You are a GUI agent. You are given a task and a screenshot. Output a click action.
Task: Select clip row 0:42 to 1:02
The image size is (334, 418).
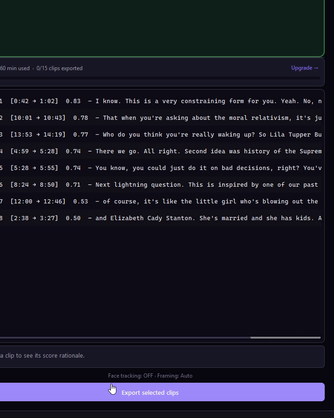pyautogui.click(x=161, y=101)
